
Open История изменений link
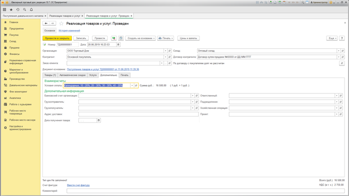[69, 31]
